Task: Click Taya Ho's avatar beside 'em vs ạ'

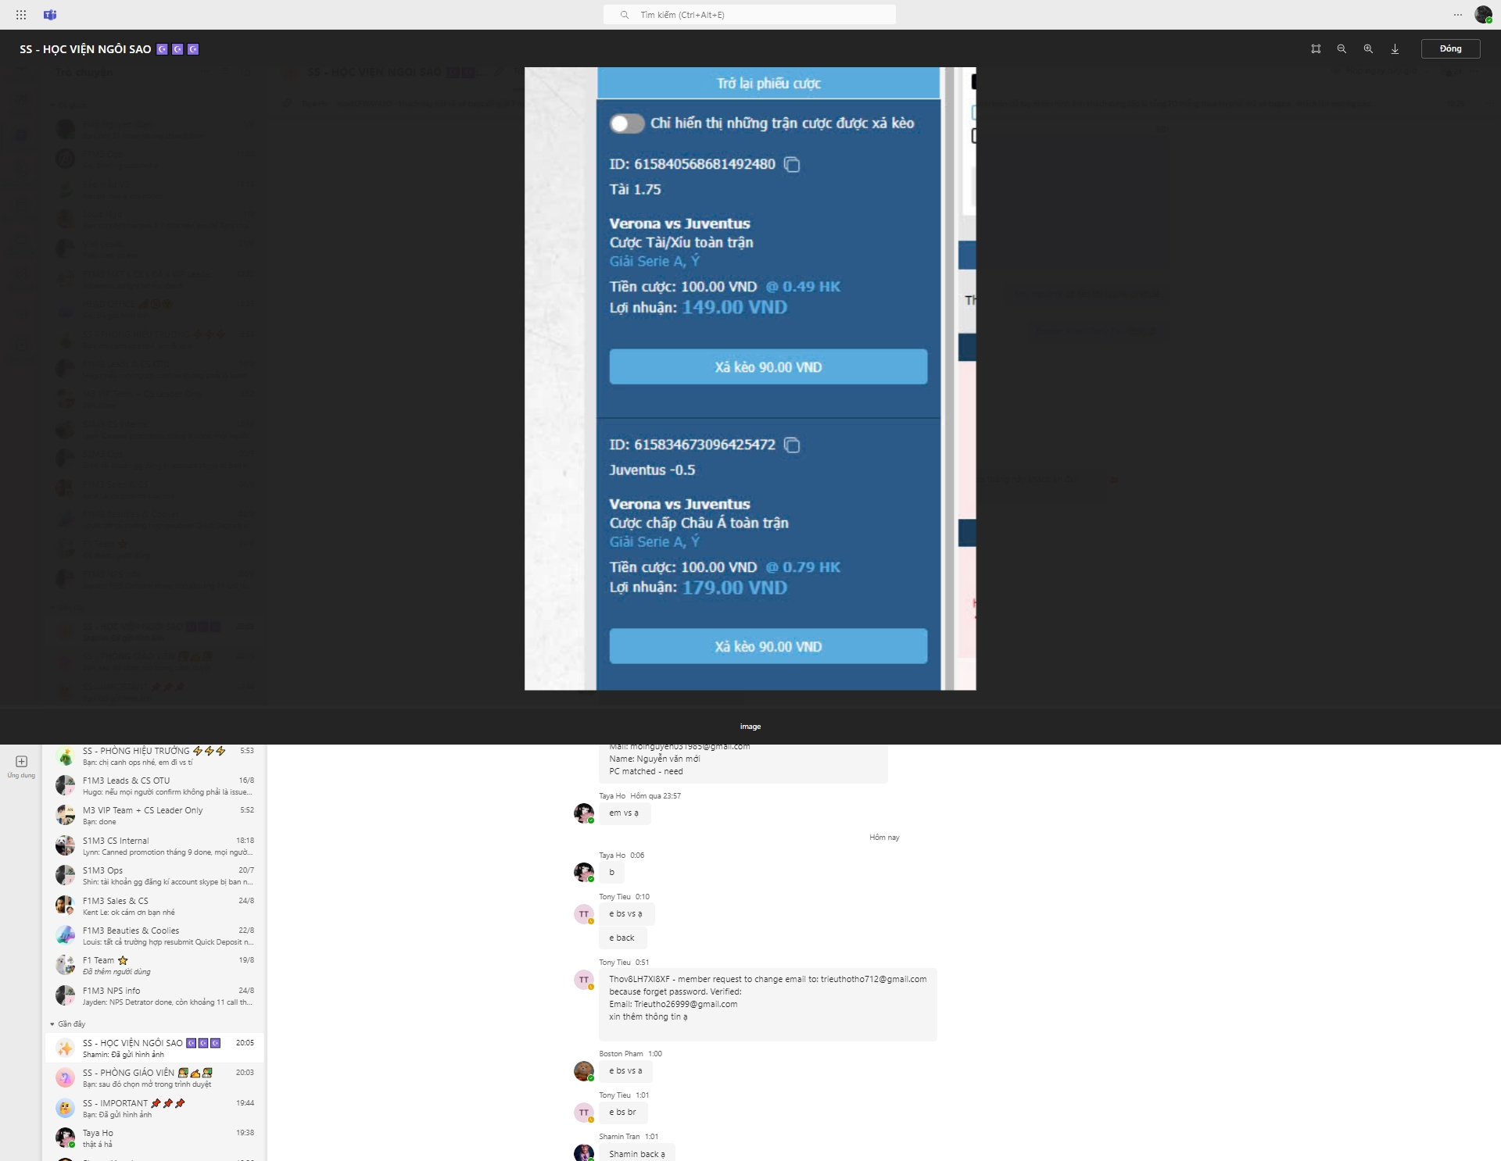Action: point(583,813)
